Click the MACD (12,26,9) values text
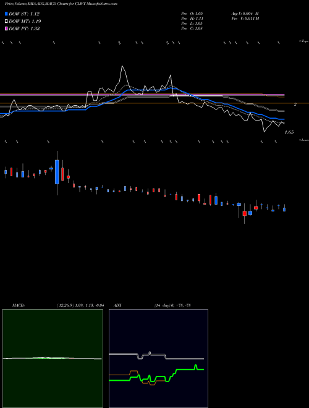The height and width of the screenshot is (408, 309). point(80,305)
